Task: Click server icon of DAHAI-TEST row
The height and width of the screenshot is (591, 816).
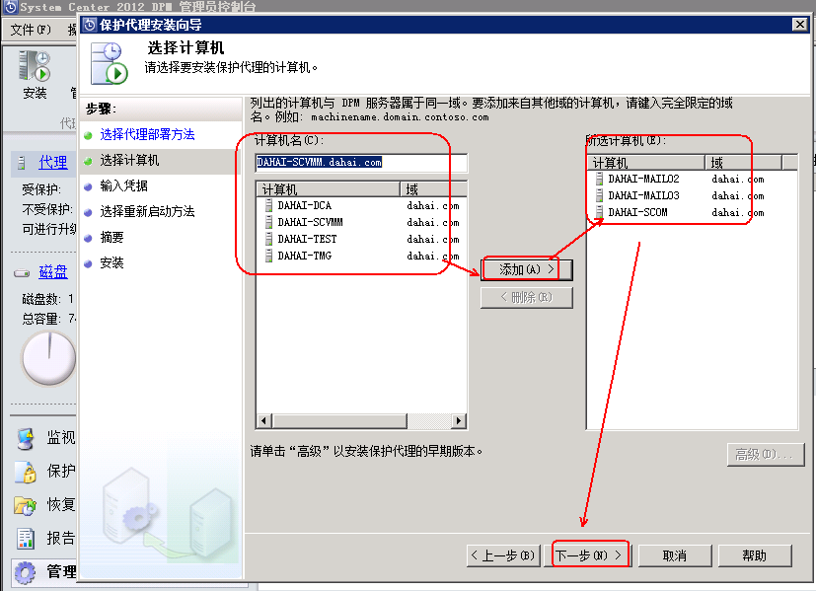Action: click(x=268, y=239)
